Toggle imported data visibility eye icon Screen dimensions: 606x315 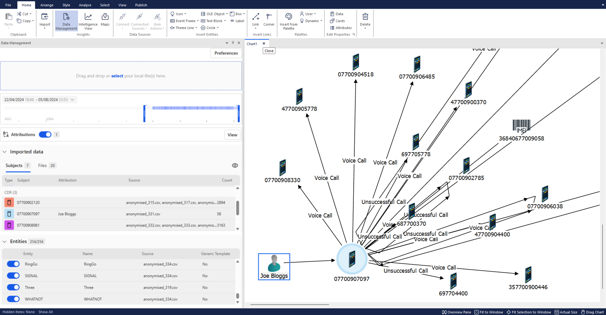pos(235,166)
